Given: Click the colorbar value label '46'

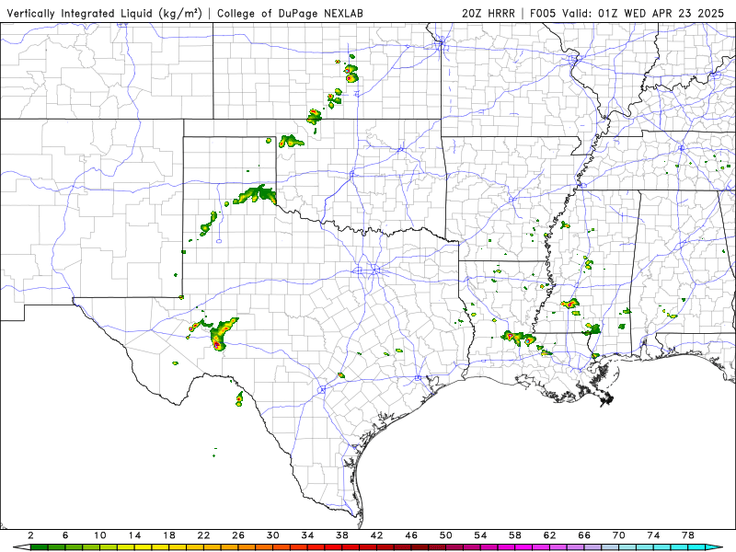Looking at the screenshot, I should pyautogui.click(x=411, y=535).
